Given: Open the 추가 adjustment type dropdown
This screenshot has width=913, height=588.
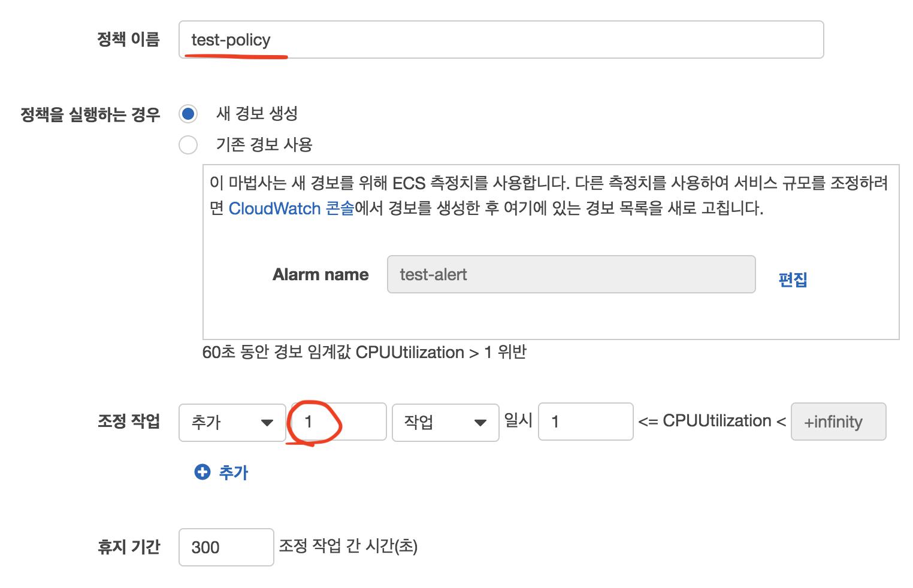Looking at the screenshot, I should click(232, 422).
